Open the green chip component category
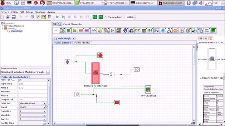 tap(69, 30)
